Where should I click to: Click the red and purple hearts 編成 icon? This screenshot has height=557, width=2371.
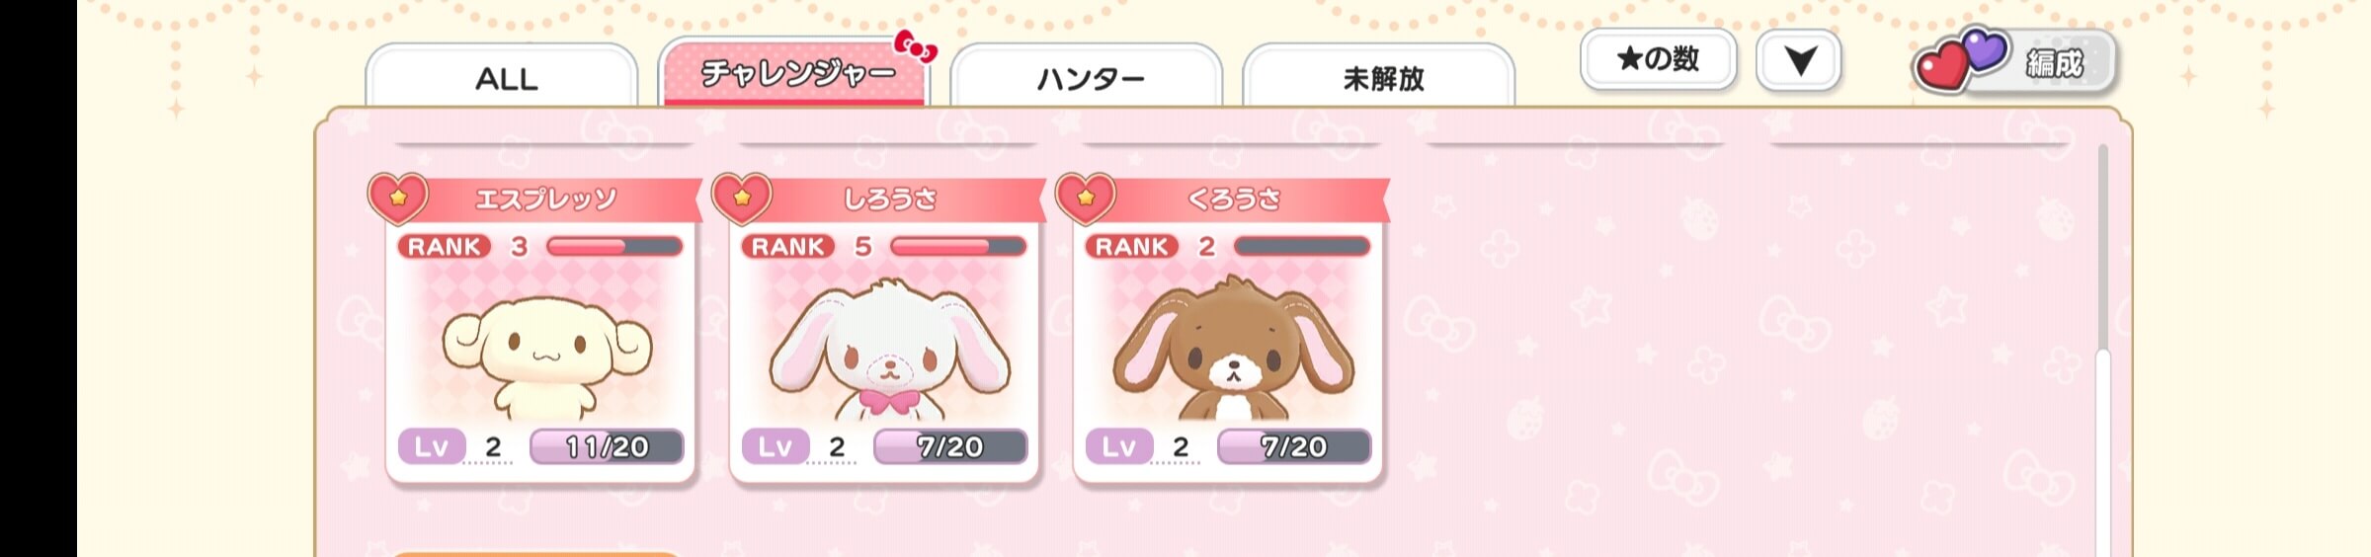[1961, 59]
